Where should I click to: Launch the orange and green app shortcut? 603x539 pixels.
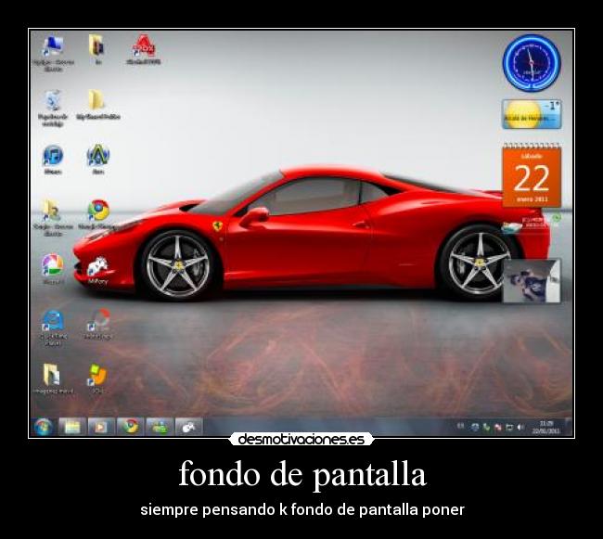[x=97, y=379]
